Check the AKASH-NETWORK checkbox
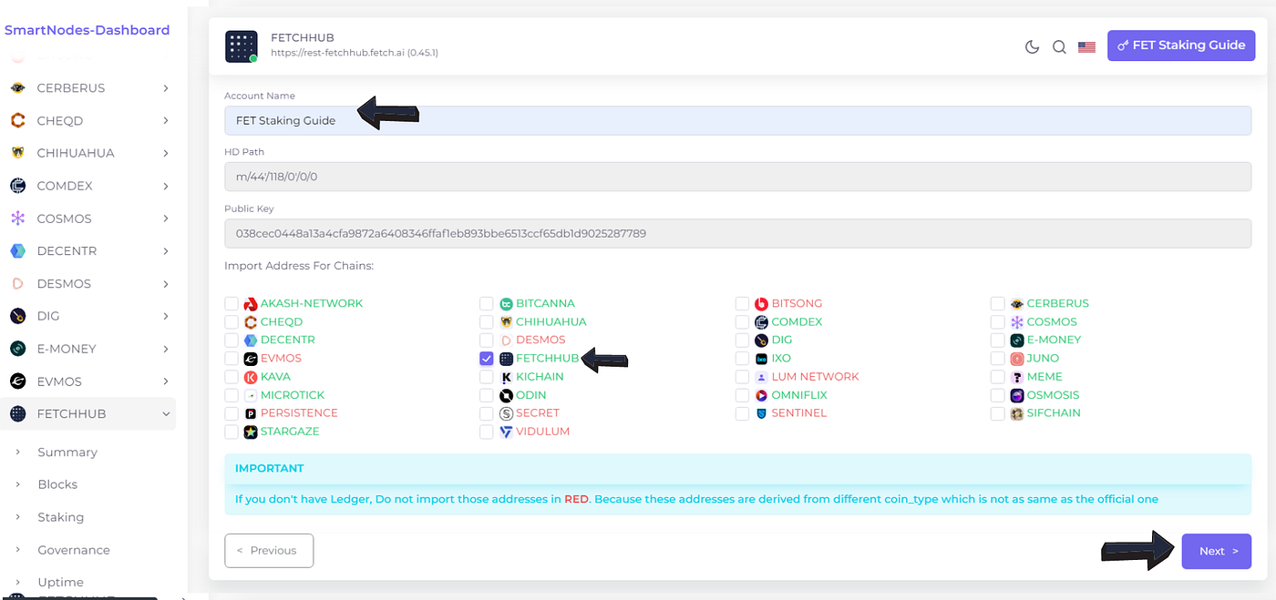Screen dimensions: 1276x600 click(232, 304)
